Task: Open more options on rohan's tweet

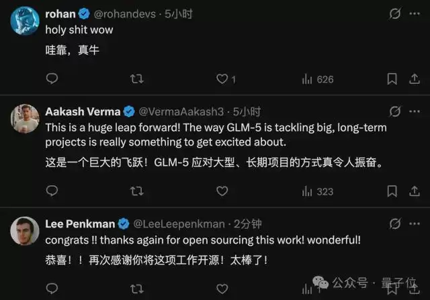Action: 416,13
